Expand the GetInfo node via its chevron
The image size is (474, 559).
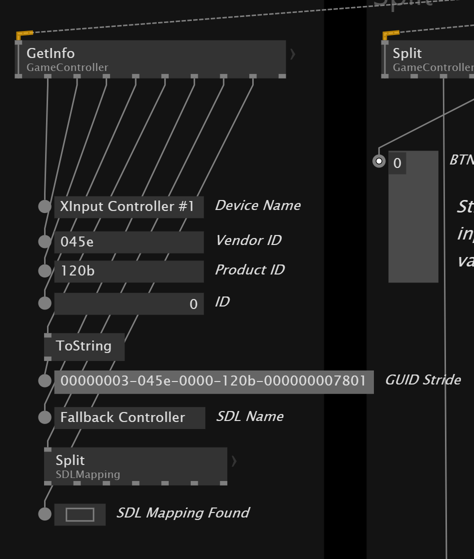click(292, 54)
